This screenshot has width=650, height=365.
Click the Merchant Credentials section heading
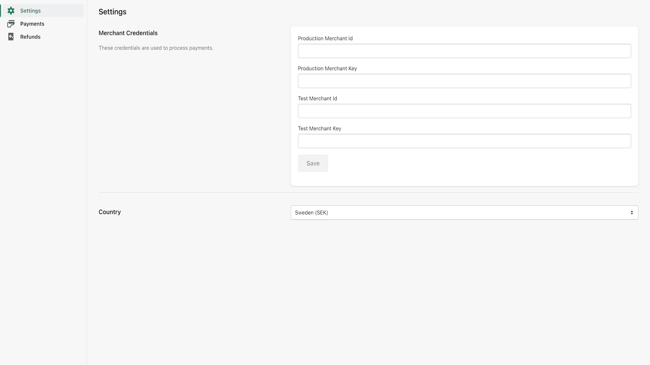pyautogui.click(x=128, y=33)
